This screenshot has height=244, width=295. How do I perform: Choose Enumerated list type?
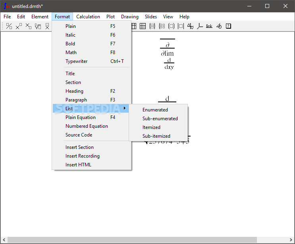158,110
